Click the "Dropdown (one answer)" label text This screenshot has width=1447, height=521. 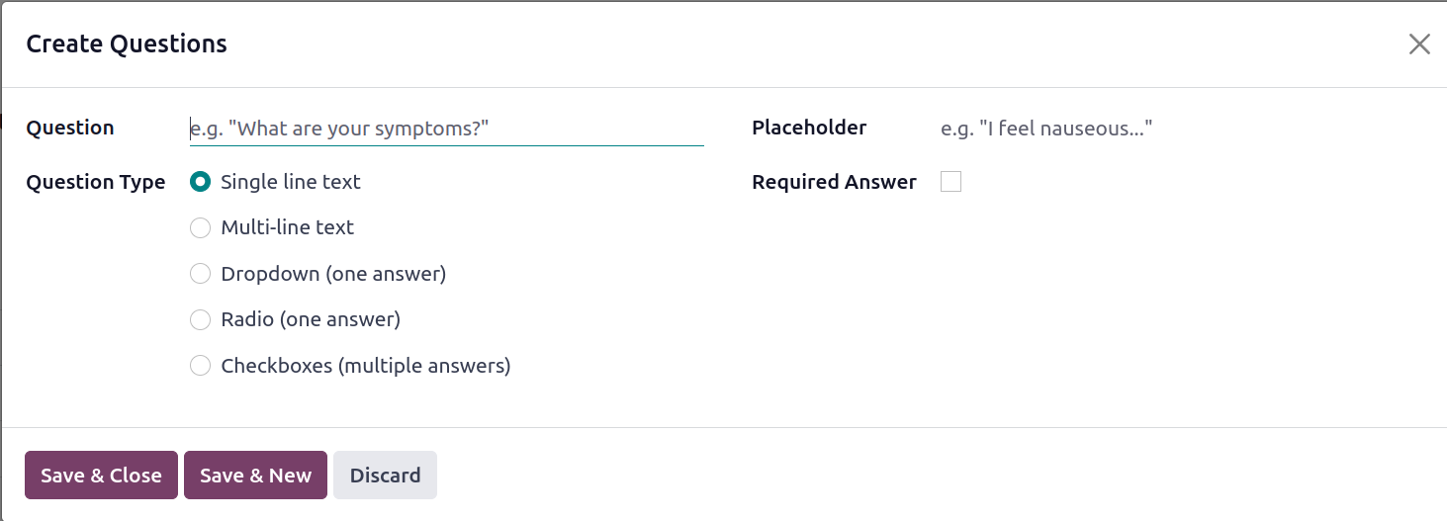333,274
